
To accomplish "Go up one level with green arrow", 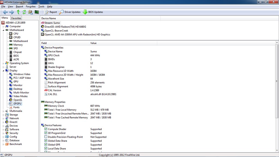I will point(18,12).
